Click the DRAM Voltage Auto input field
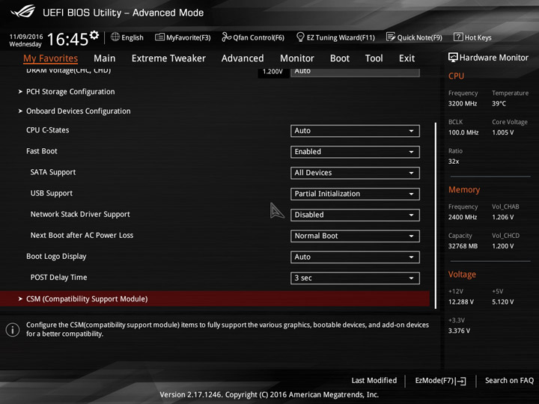Screen dimensions: 539x404 pyautogui.click(x=355, y=72)
